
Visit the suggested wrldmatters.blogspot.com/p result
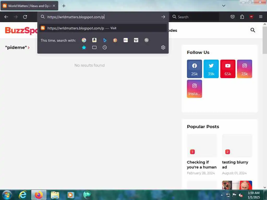tap(103, 28)
